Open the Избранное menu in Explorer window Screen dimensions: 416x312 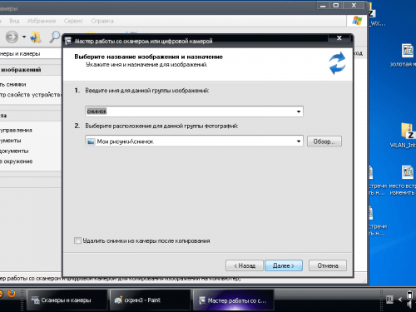click(x=42, y=21)
